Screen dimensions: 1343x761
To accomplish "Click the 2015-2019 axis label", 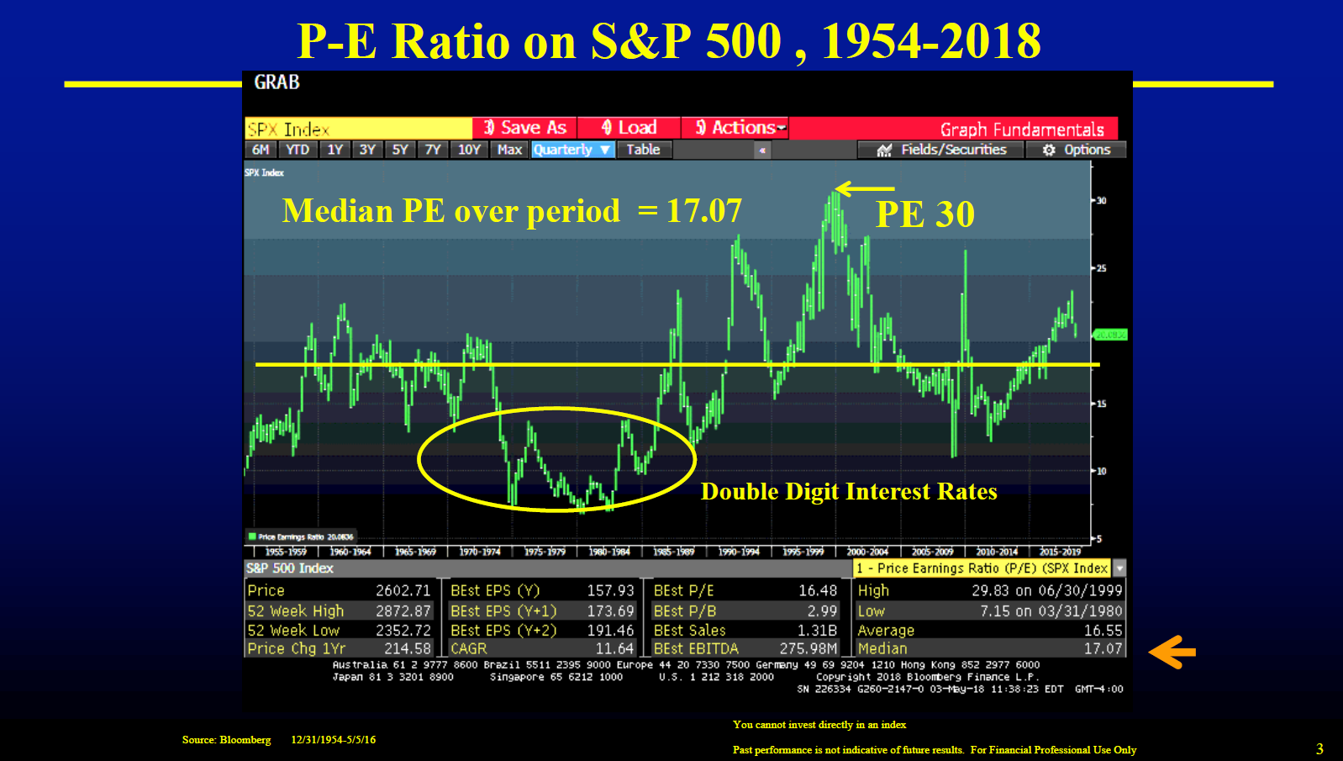I will point(1061,552).
